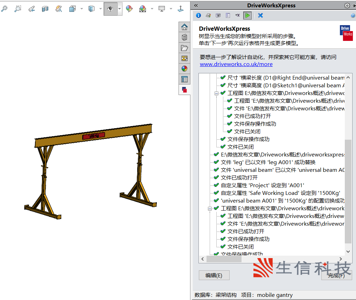Screen dimensions: 356x300
Task: Click the 数据库: 梁架结构 status text
Action: 216,295
